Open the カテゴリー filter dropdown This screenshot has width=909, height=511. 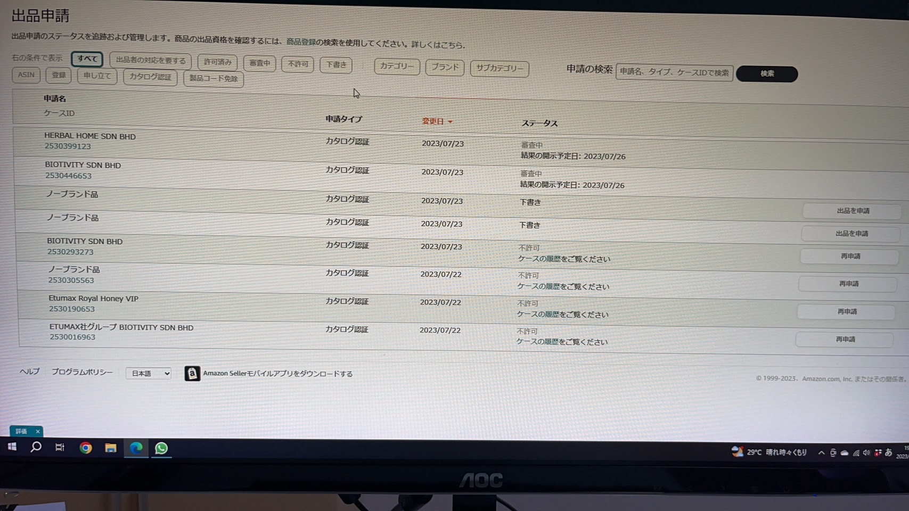click(x=397, y=66)
